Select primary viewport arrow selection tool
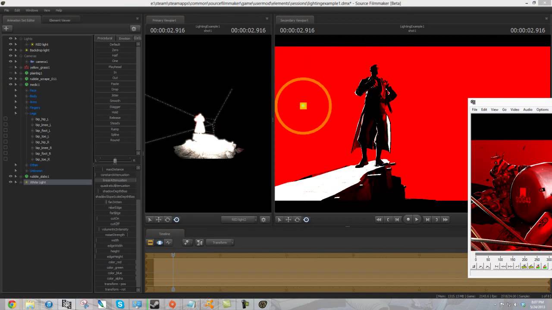This screenshot has height=310, width=552. pos(150,220)
